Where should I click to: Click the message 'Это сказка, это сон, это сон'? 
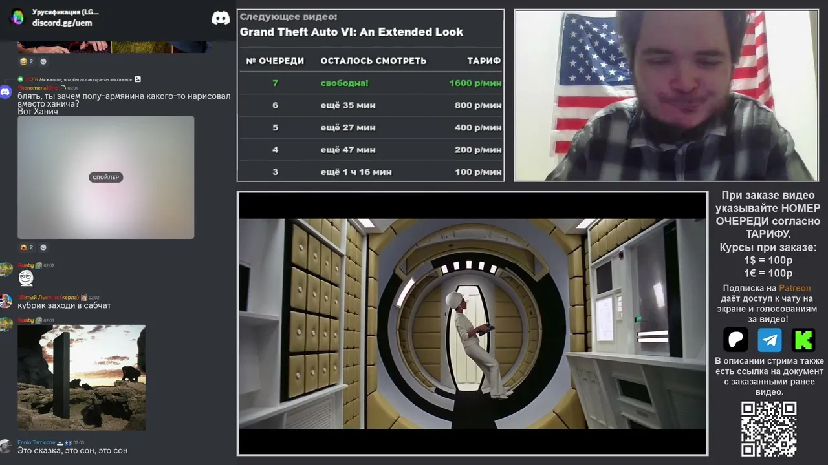coord(72,450)
